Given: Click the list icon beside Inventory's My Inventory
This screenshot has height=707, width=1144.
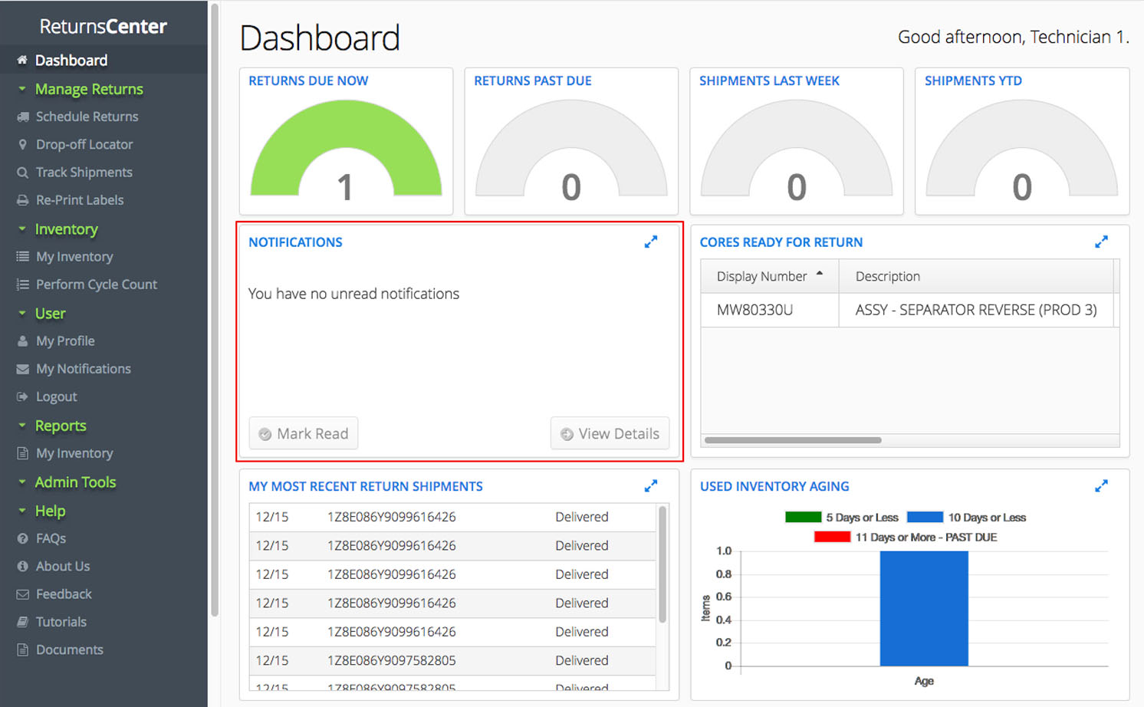Looking at the screenshot, I should [23, 257].
